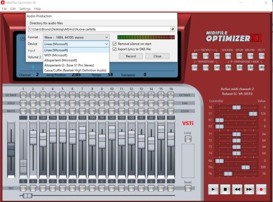Select IT-Transpose mode 1
Screen dimensions: 273x202
[228, 67]
